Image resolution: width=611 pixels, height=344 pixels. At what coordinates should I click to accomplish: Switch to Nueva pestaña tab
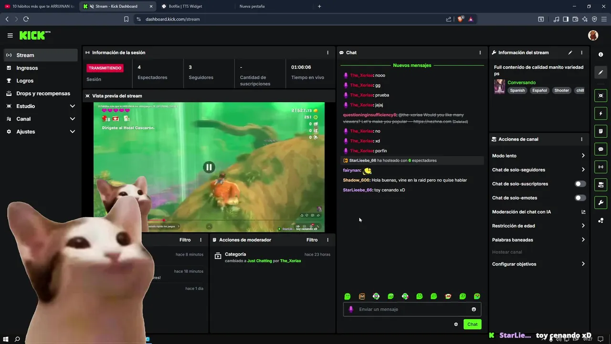tap(273, 6)
